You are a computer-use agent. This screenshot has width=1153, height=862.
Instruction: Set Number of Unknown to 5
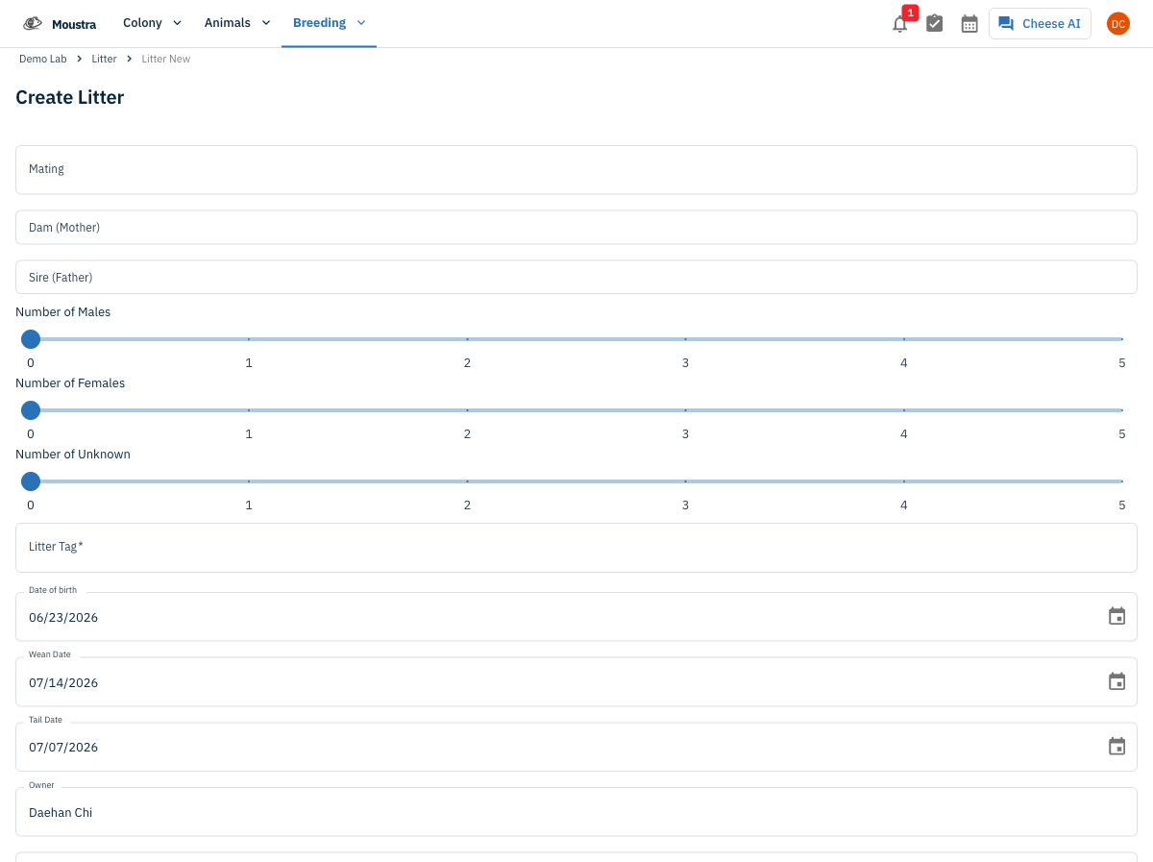(1121, 480)
